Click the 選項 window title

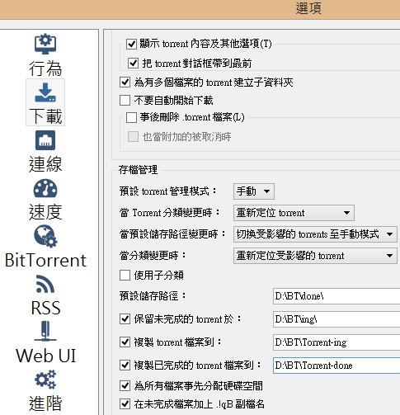click(308, 9)
